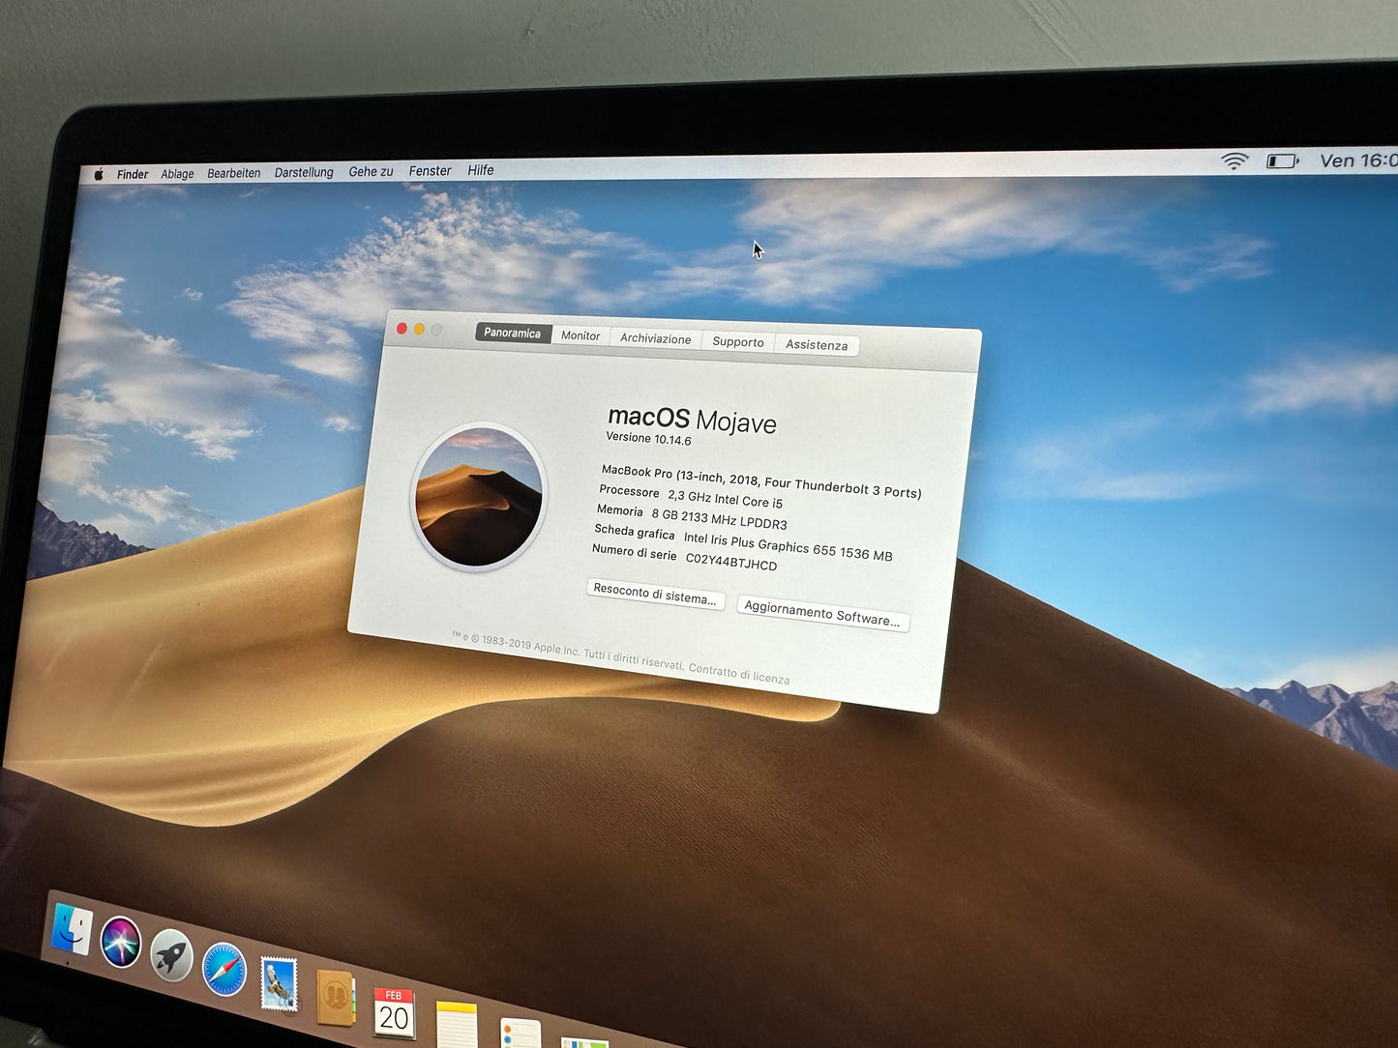Screen dimensions: 1398x1048
Task: Open the Gehe zu menu
Action: pyautogui.click(x=370, y=171)
